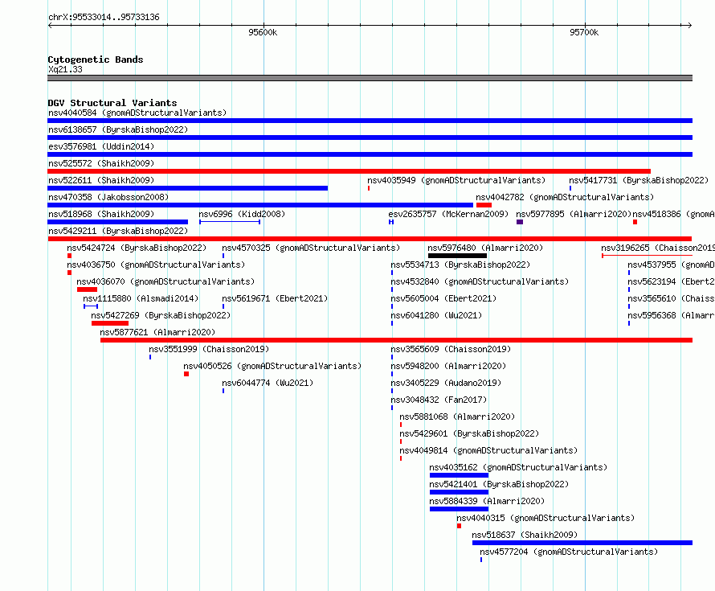The width and height of the screenshot is (715, 591).
Task: Click the chrX:95533014..95733136 position label
Action: 104,17
